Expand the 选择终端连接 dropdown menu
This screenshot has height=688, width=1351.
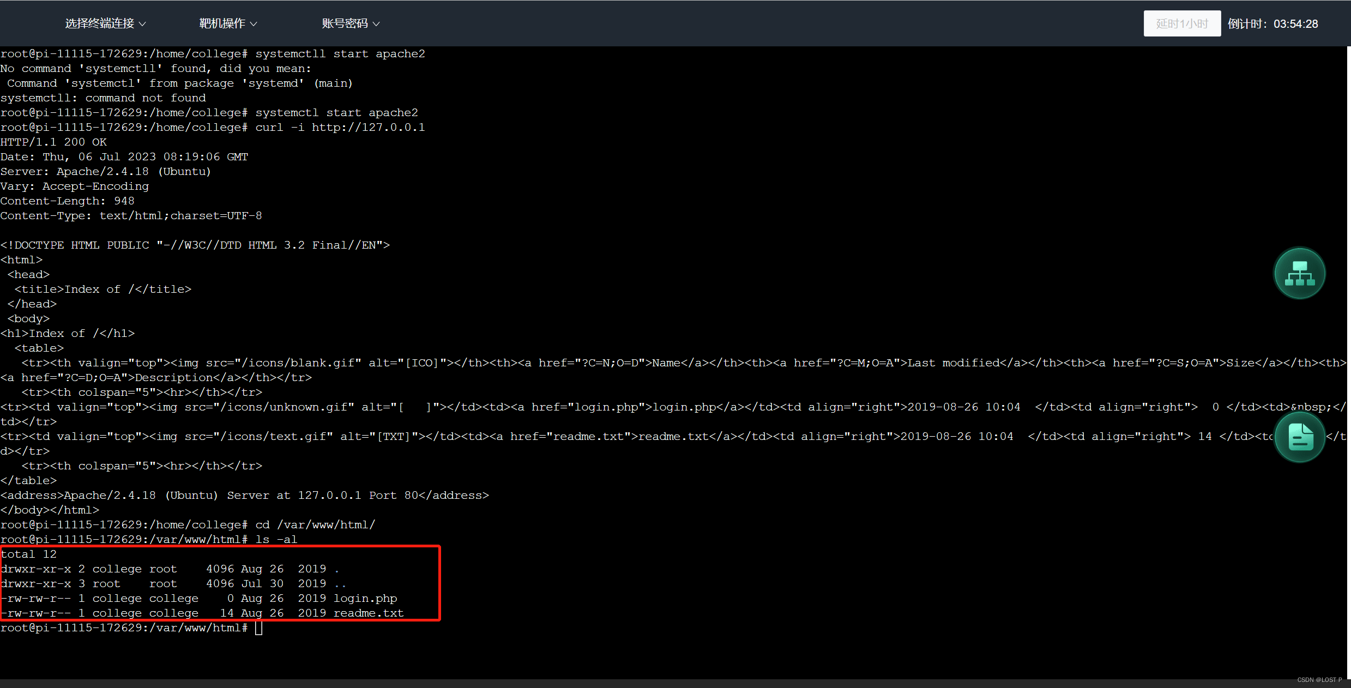coord(105,23)
